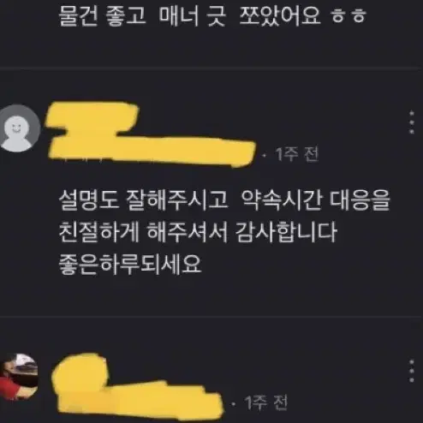Tap the word 감사합니다
The height and width of the screenshot is (423, 423).
287,232
